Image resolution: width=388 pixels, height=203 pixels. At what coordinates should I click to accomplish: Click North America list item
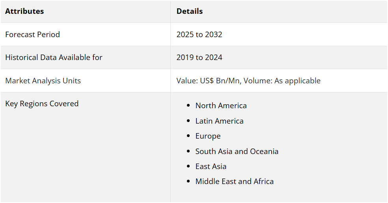[221, 105]
